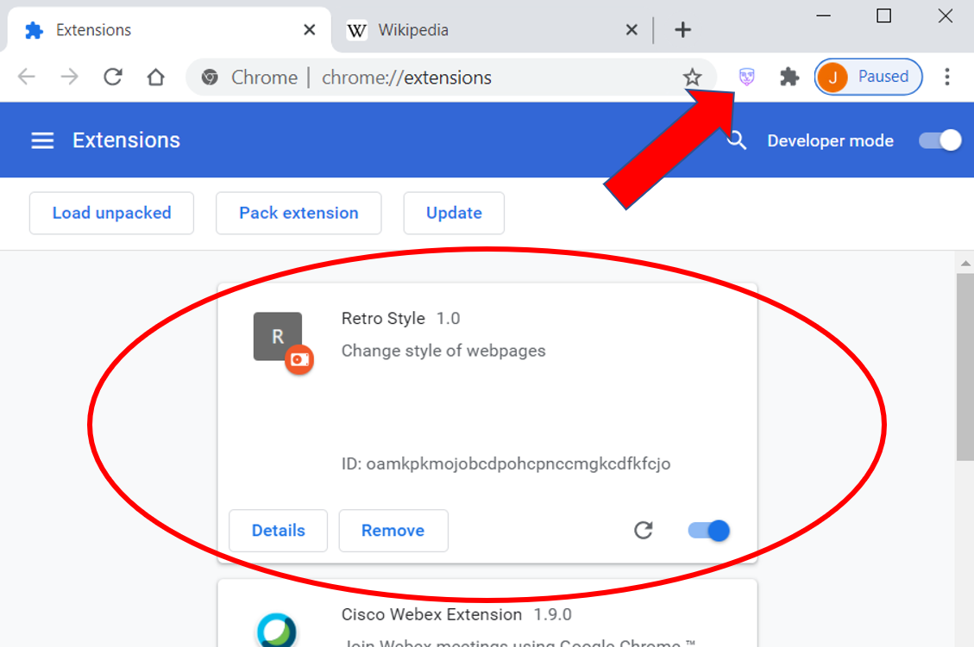View site information Chrome icon in address bar
Screen dimensions: 974x647
coord(210,78)
